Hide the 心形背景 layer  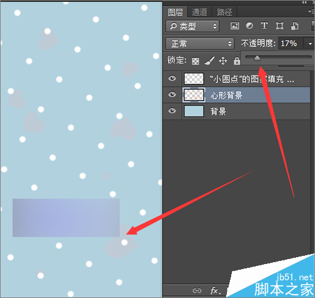(172, 94)
